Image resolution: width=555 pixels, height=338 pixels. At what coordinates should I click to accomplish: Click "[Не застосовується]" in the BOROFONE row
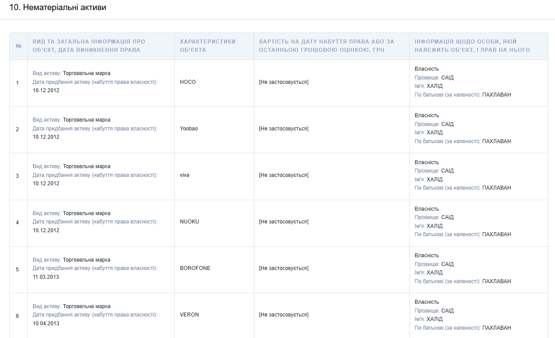pos(284,268)
